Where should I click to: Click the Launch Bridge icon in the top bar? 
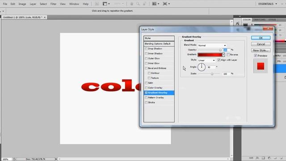pyautogui.click(x=97, y=4)
